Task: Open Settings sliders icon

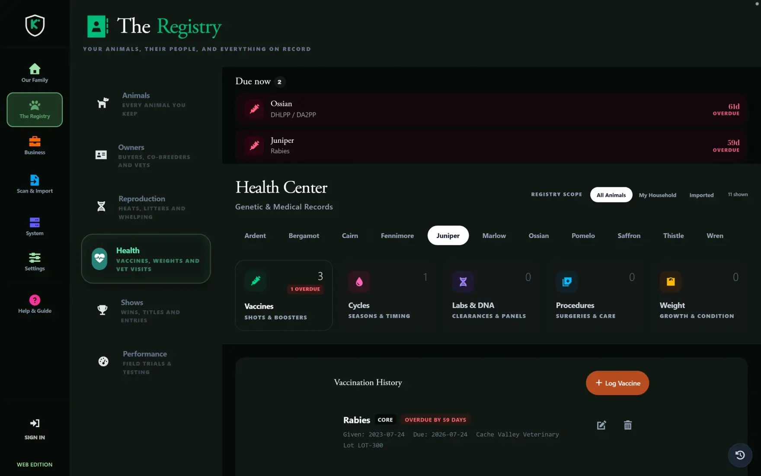Action: pyautogui.click(x=35, y=258)
